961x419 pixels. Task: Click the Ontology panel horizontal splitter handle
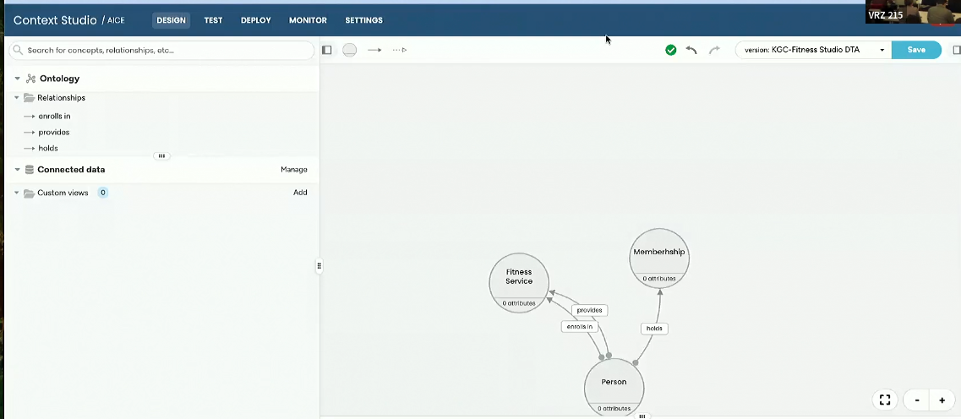coord(161,156)
